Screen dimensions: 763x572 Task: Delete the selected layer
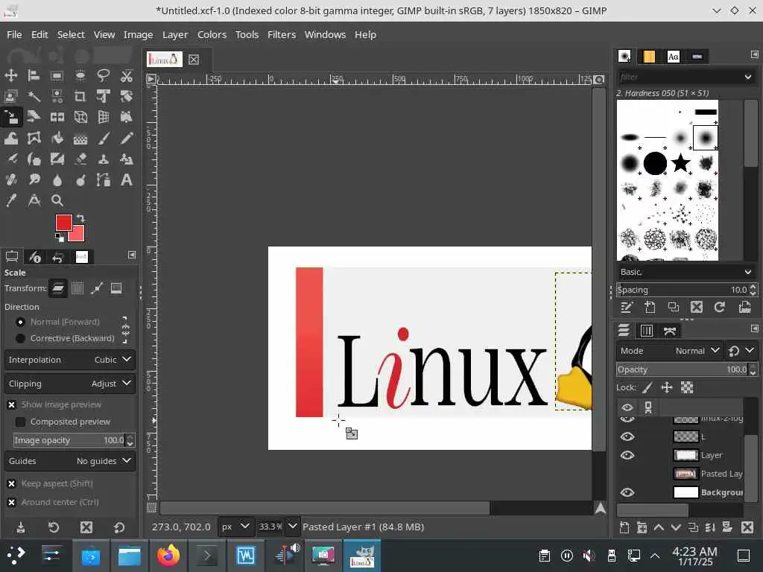coord(747,528)
